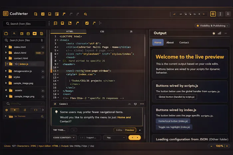Expand the index.html tree item arrow
The width and height of the screenshot is (233, 155).
(6, 47)
